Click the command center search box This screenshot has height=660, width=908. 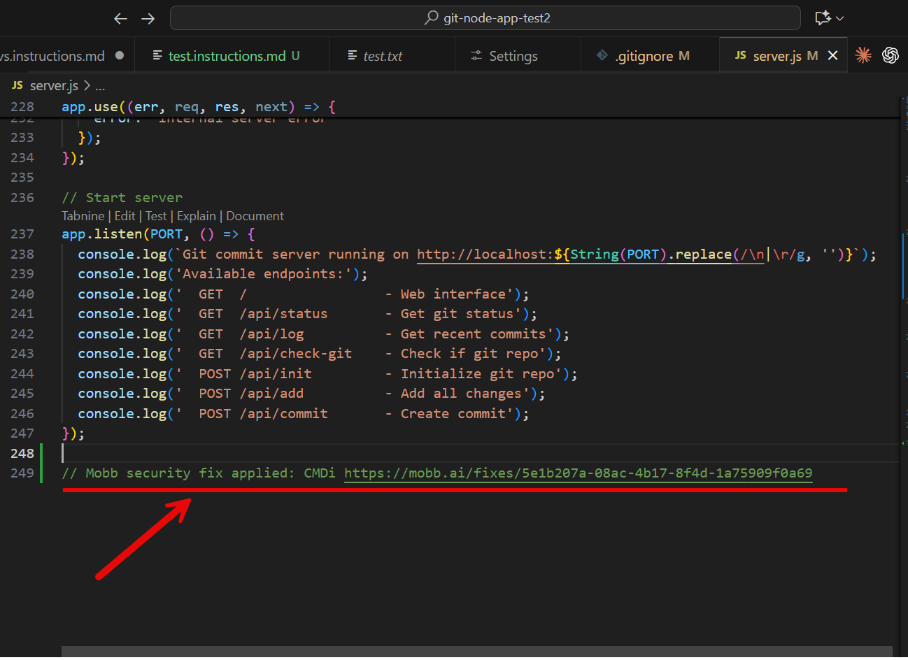coord(485,18)
